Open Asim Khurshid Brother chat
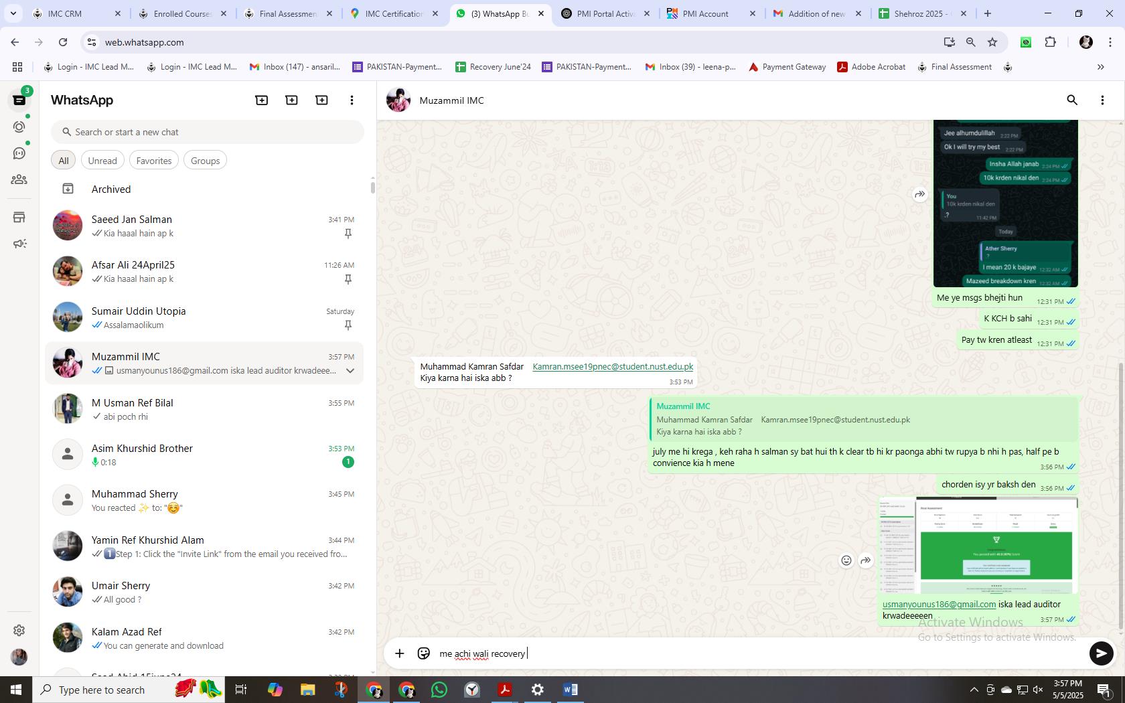This screenshot has height=703, width=1125. pos(204,455)
